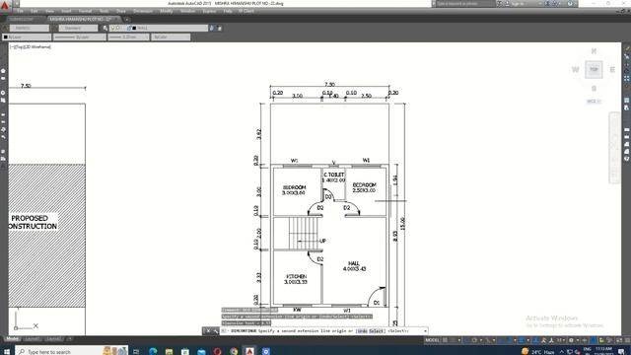Image resolution: width=631 pixels, height=355 pixels.
Task: Switch to the MISHRA HIMANSHU PLOT drawing tab
Action: pos(83,19)
